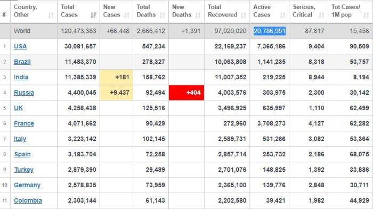The image size is (373, 209).
Task: Click India's yellow +181 new cases cell
Action: 116,77
